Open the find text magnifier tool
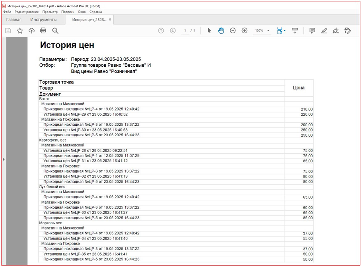Image resolution: width=362 pixels, height=266 pixels. pyautogui.click(x=55, y=31)
